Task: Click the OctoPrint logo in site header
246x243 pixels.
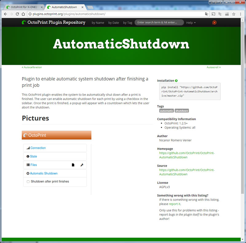Action: point(24,23)
